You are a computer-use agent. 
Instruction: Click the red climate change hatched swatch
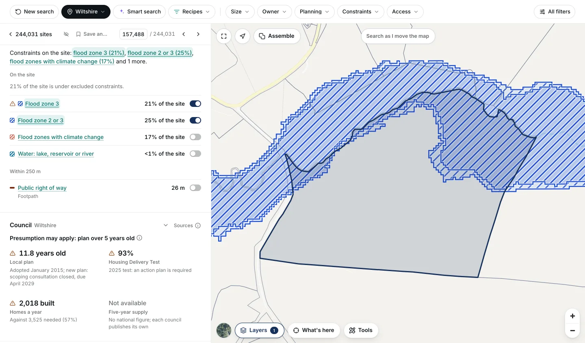[12, 137]
